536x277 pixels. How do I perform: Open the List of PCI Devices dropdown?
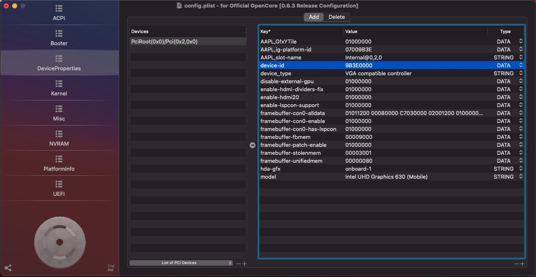(x=181, y=263)
